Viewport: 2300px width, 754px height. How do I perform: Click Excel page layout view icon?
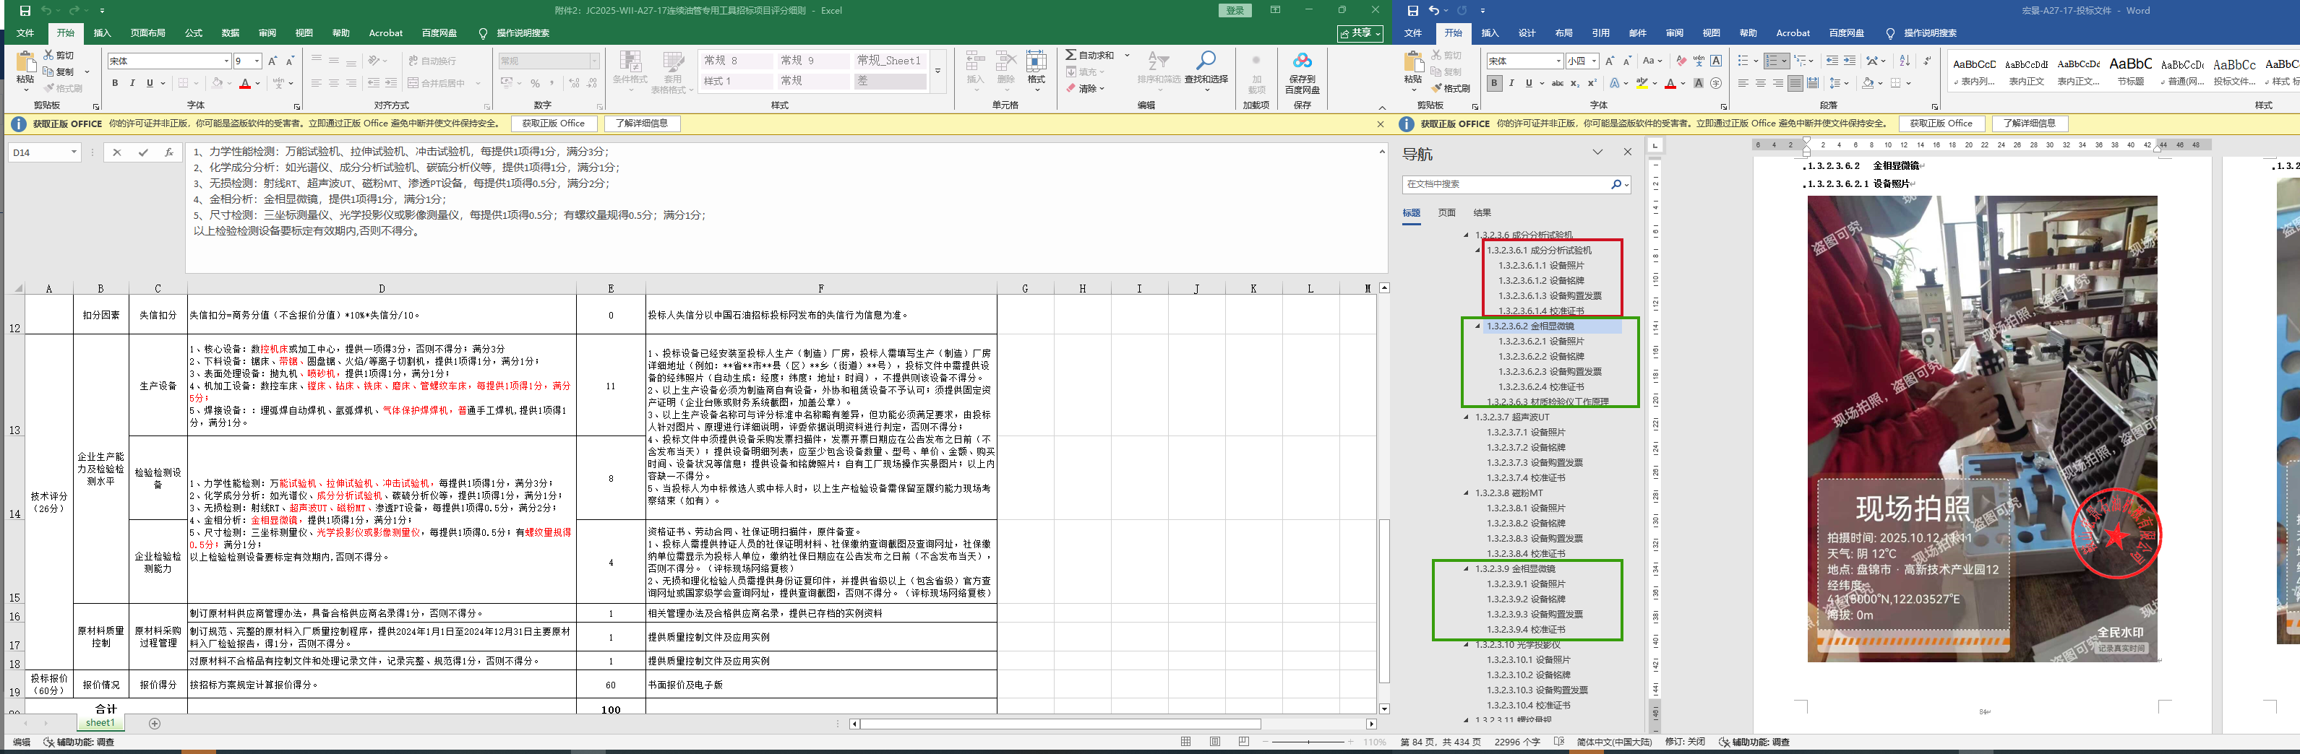(1215, 742)
